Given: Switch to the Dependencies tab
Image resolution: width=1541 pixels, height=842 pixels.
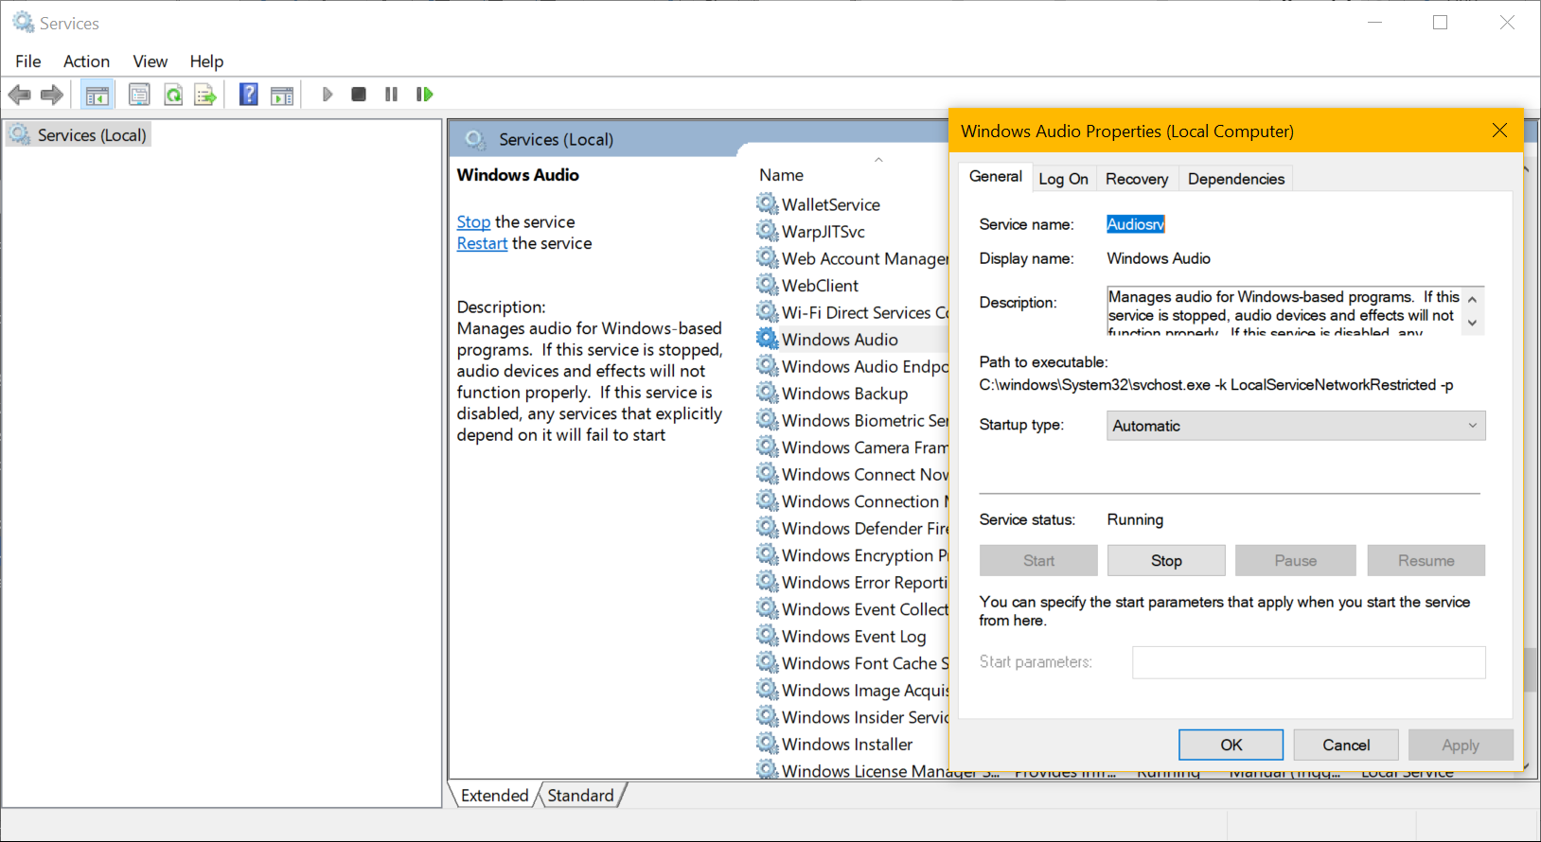Looking at the screenshot, I should [1236, 179].
